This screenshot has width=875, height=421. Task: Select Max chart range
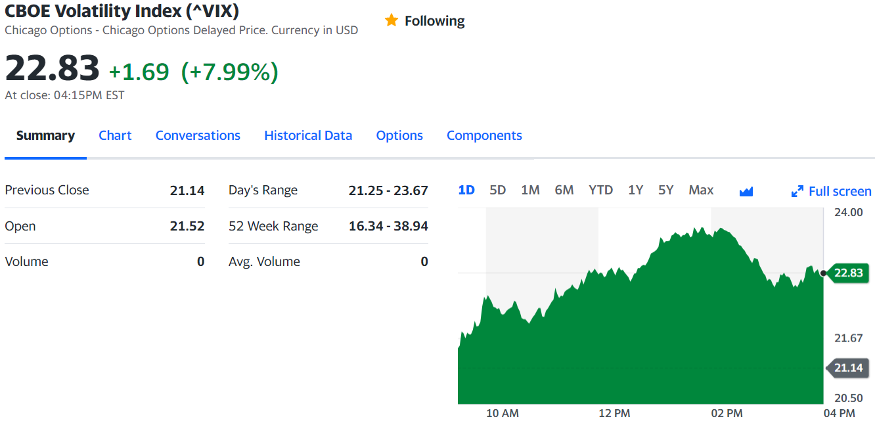pyautogui.click(x=701, y=190)
